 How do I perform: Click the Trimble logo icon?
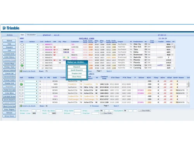tap(4, 28)
